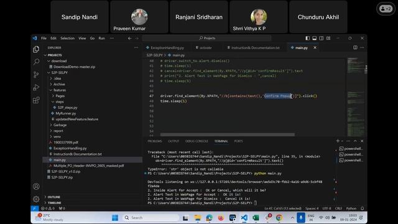Open the View menu
398x224 pixels.
point(82,39)
